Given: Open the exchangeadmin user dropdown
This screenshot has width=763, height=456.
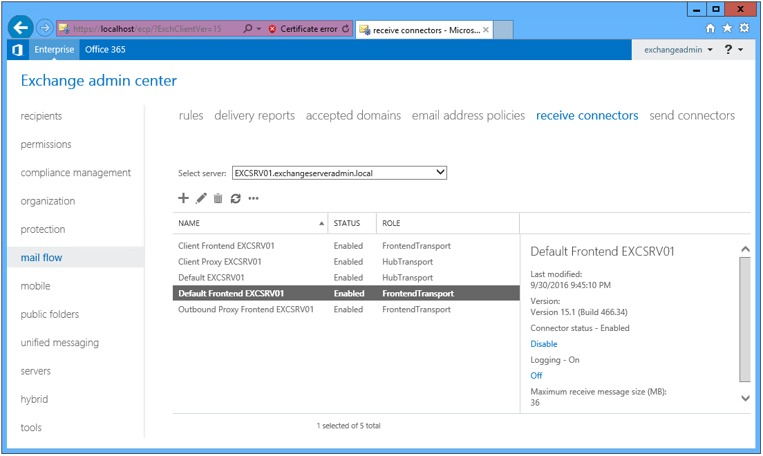Looking at the screenshot, I should [x=678, y=50].
